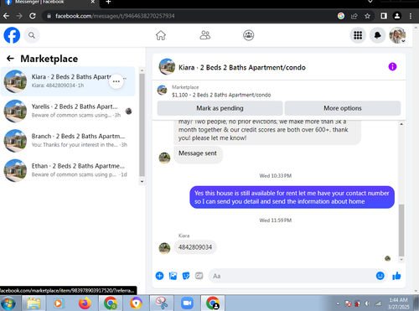Click chat header listing thumbnail
Viewport: 419px width, 311px height.
coord(167,66)
